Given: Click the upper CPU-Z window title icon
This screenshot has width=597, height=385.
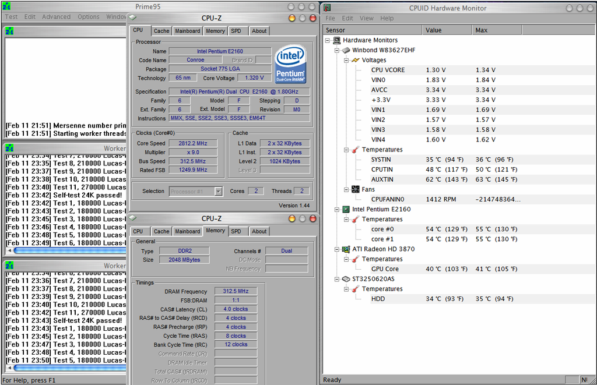Looking at the screenshot, I should 132,17.
